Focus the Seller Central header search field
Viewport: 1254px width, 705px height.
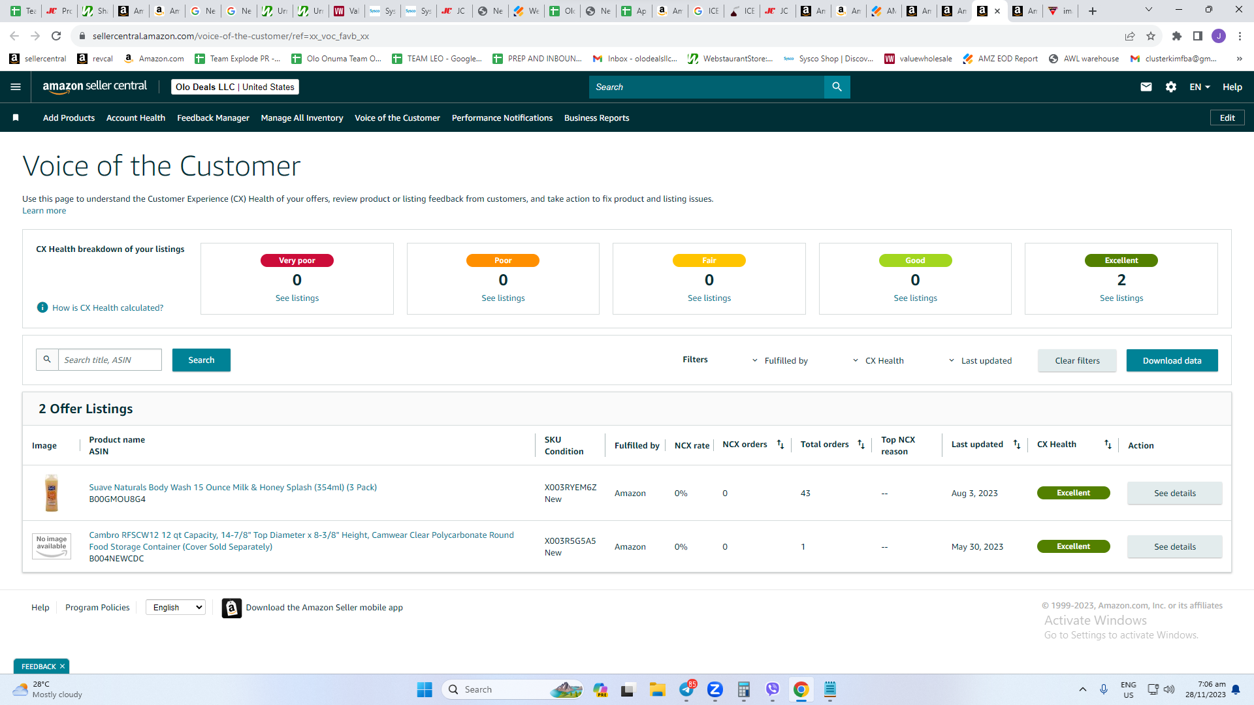706,87
